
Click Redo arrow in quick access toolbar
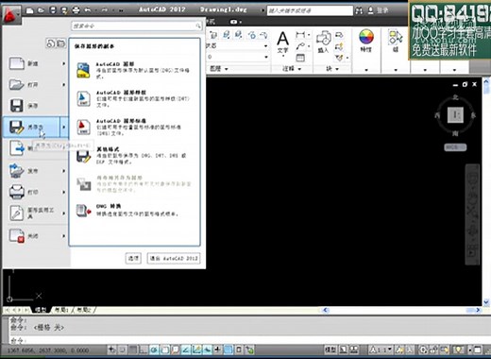[104, 10]
